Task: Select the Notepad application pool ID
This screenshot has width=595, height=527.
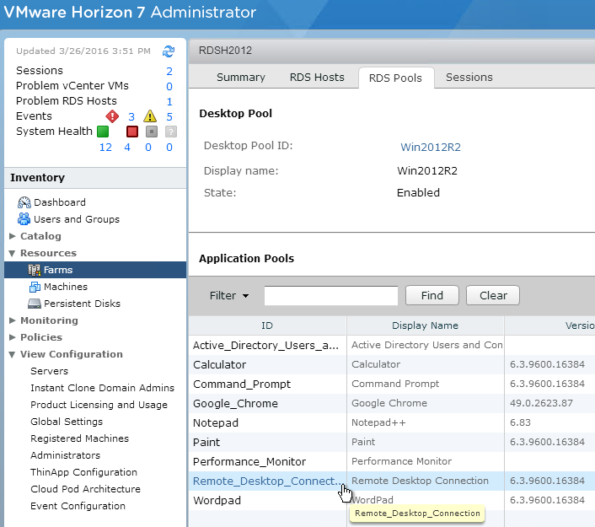Action: click(x=216, y=422)
